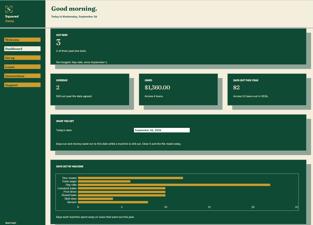The image size is (313, 225).
Task: Click 'Today is Wednesday, September 16' text
Action: pyautogui.click(x=74, y=17)
